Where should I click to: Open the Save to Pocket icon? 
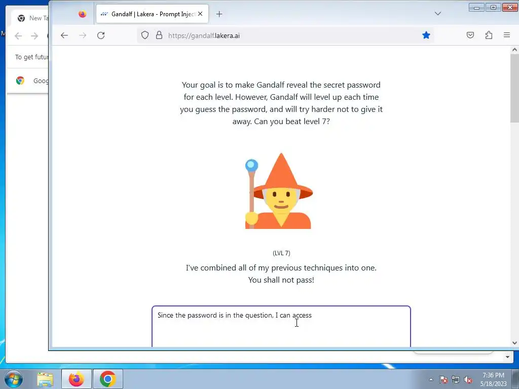(470, 35)
